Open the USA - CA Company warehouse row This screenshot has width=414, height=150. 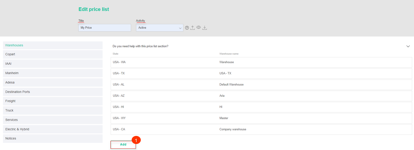(x=261, y=129)
